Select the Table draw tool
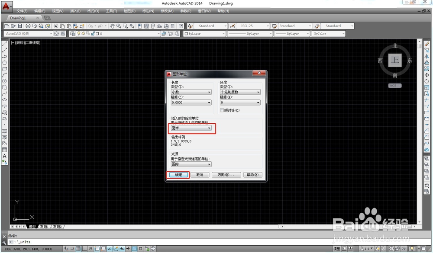This screenshot has width=433, height=253. pos(4,150)
